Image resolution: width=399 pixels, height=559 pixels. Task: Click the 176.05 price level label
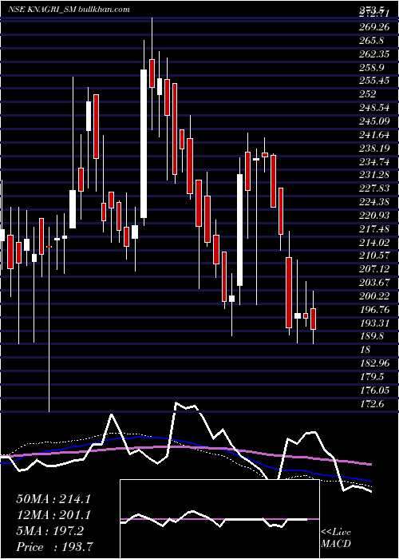(373, 391)
